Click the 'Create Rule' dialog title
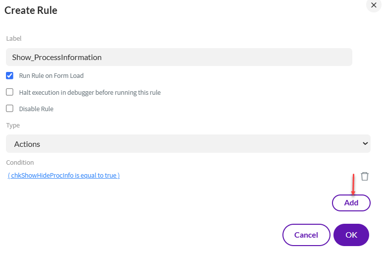386x257 pixels. (31, 10)
